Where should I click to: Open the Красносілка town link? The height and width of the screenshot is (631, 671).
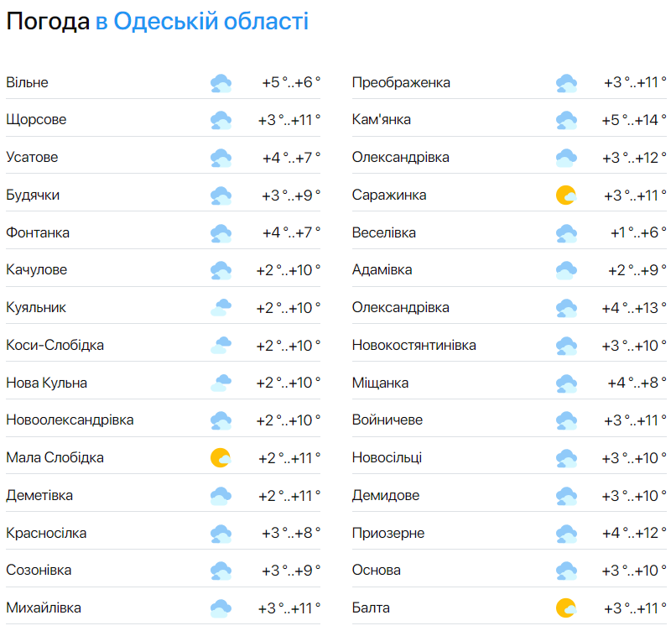(46, 534)
